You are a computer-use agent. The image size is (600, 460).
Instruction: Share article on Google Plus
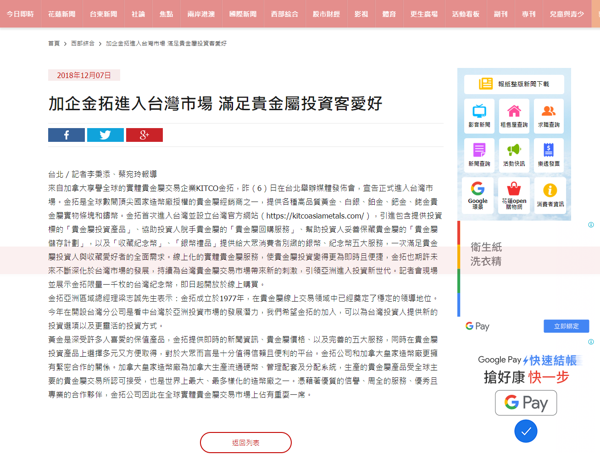click(144, 135)
